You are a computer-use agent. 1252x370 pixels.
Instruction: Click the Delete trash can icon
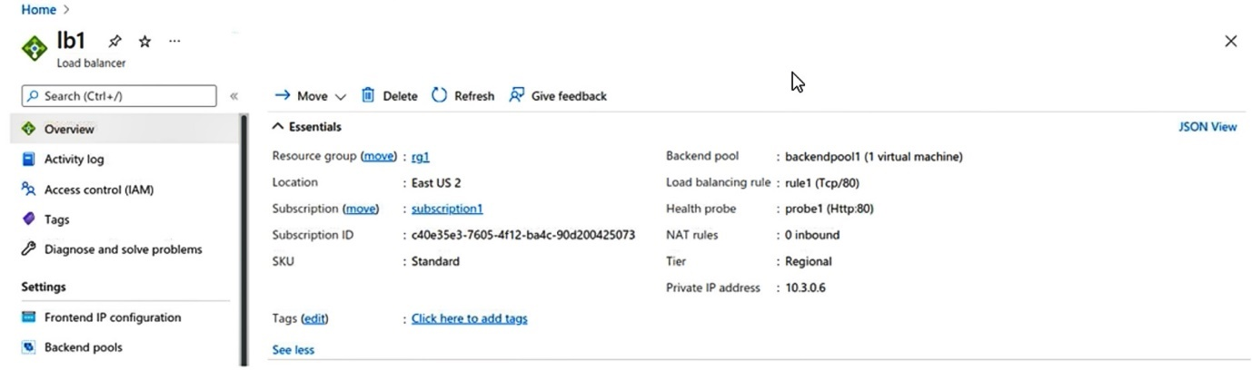[x=368, y=95]
